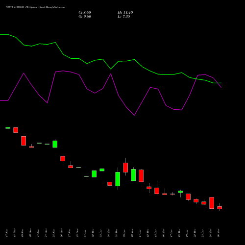Click the 27 Nov date axis label
This screenshot has width=245, height=245.
(70, 233)
